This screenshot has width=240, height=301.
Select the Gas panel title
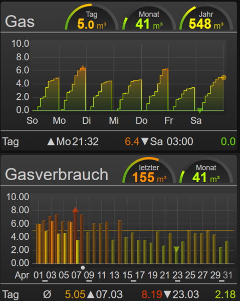[x=20, y=22]
